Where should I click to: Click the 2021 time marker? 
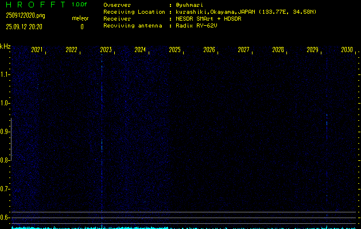click(x=37, y=50)
